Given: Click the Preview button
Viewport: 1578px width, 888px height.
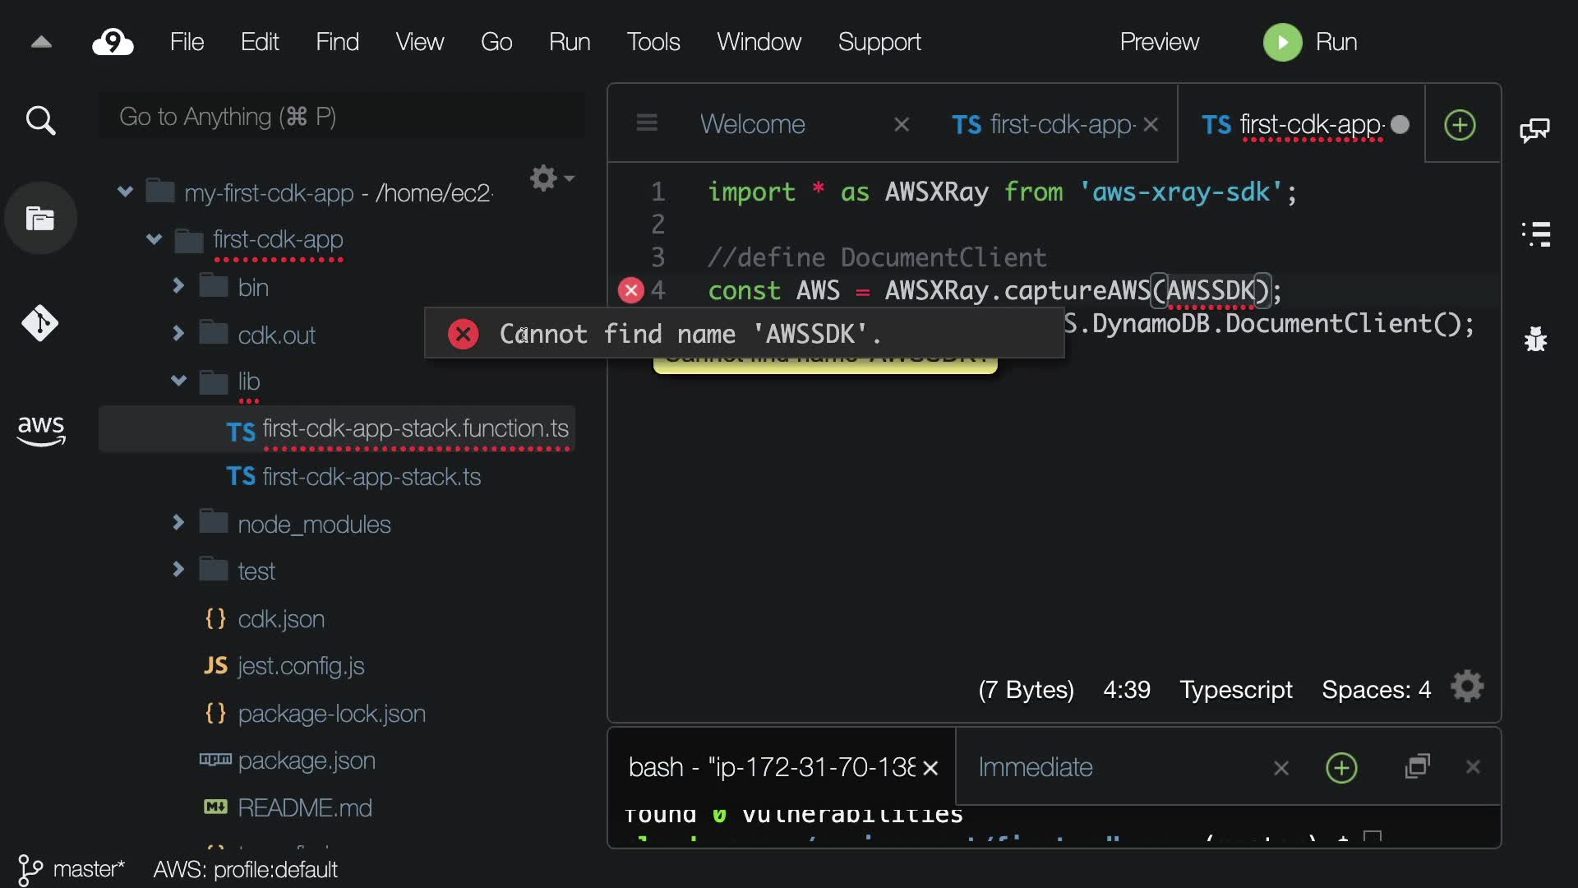Looking at the screenshot, I should [1159, 42].
